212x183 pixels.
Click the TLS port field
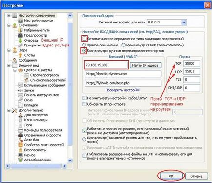[x=191, y=80]
